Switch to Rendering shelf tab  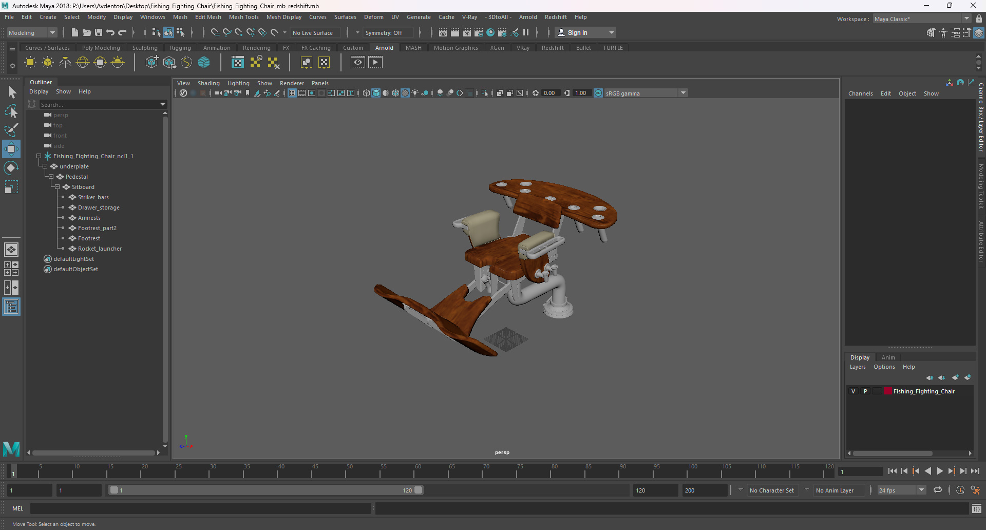(256, 48)
